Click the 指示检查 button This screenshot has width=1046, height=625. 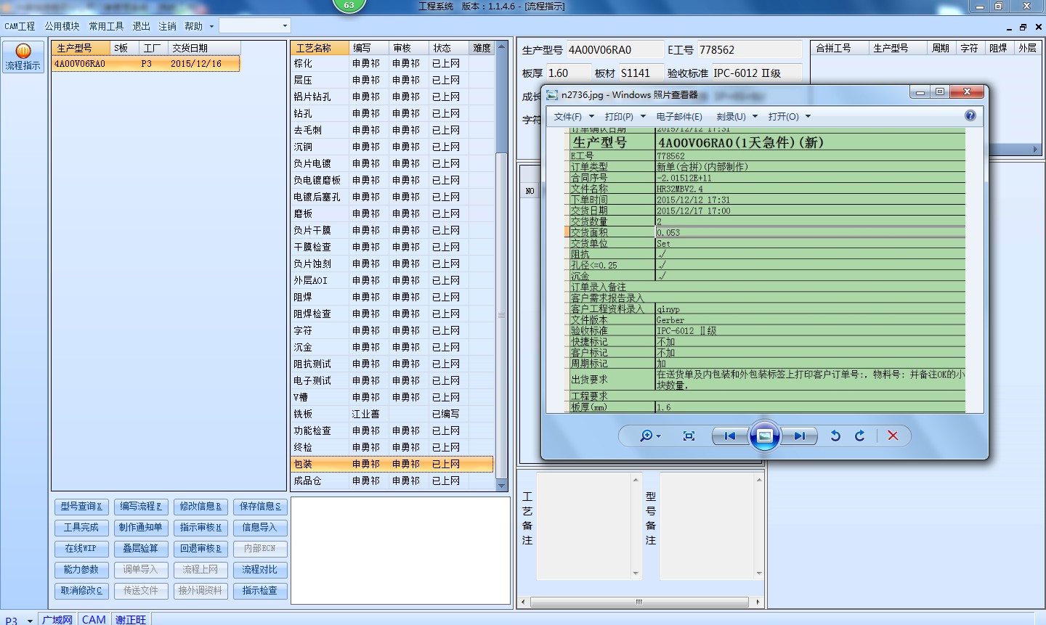260,591
